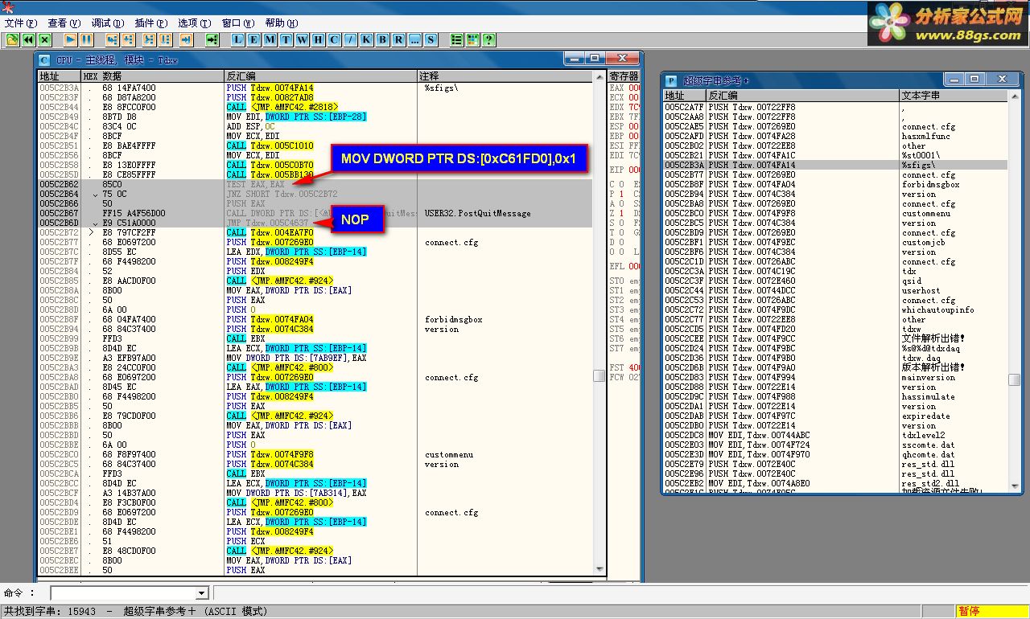Open Windows list with W button
Image resolution: width=1030 pixels, height=619 pixels.
(x=303, y=39)
